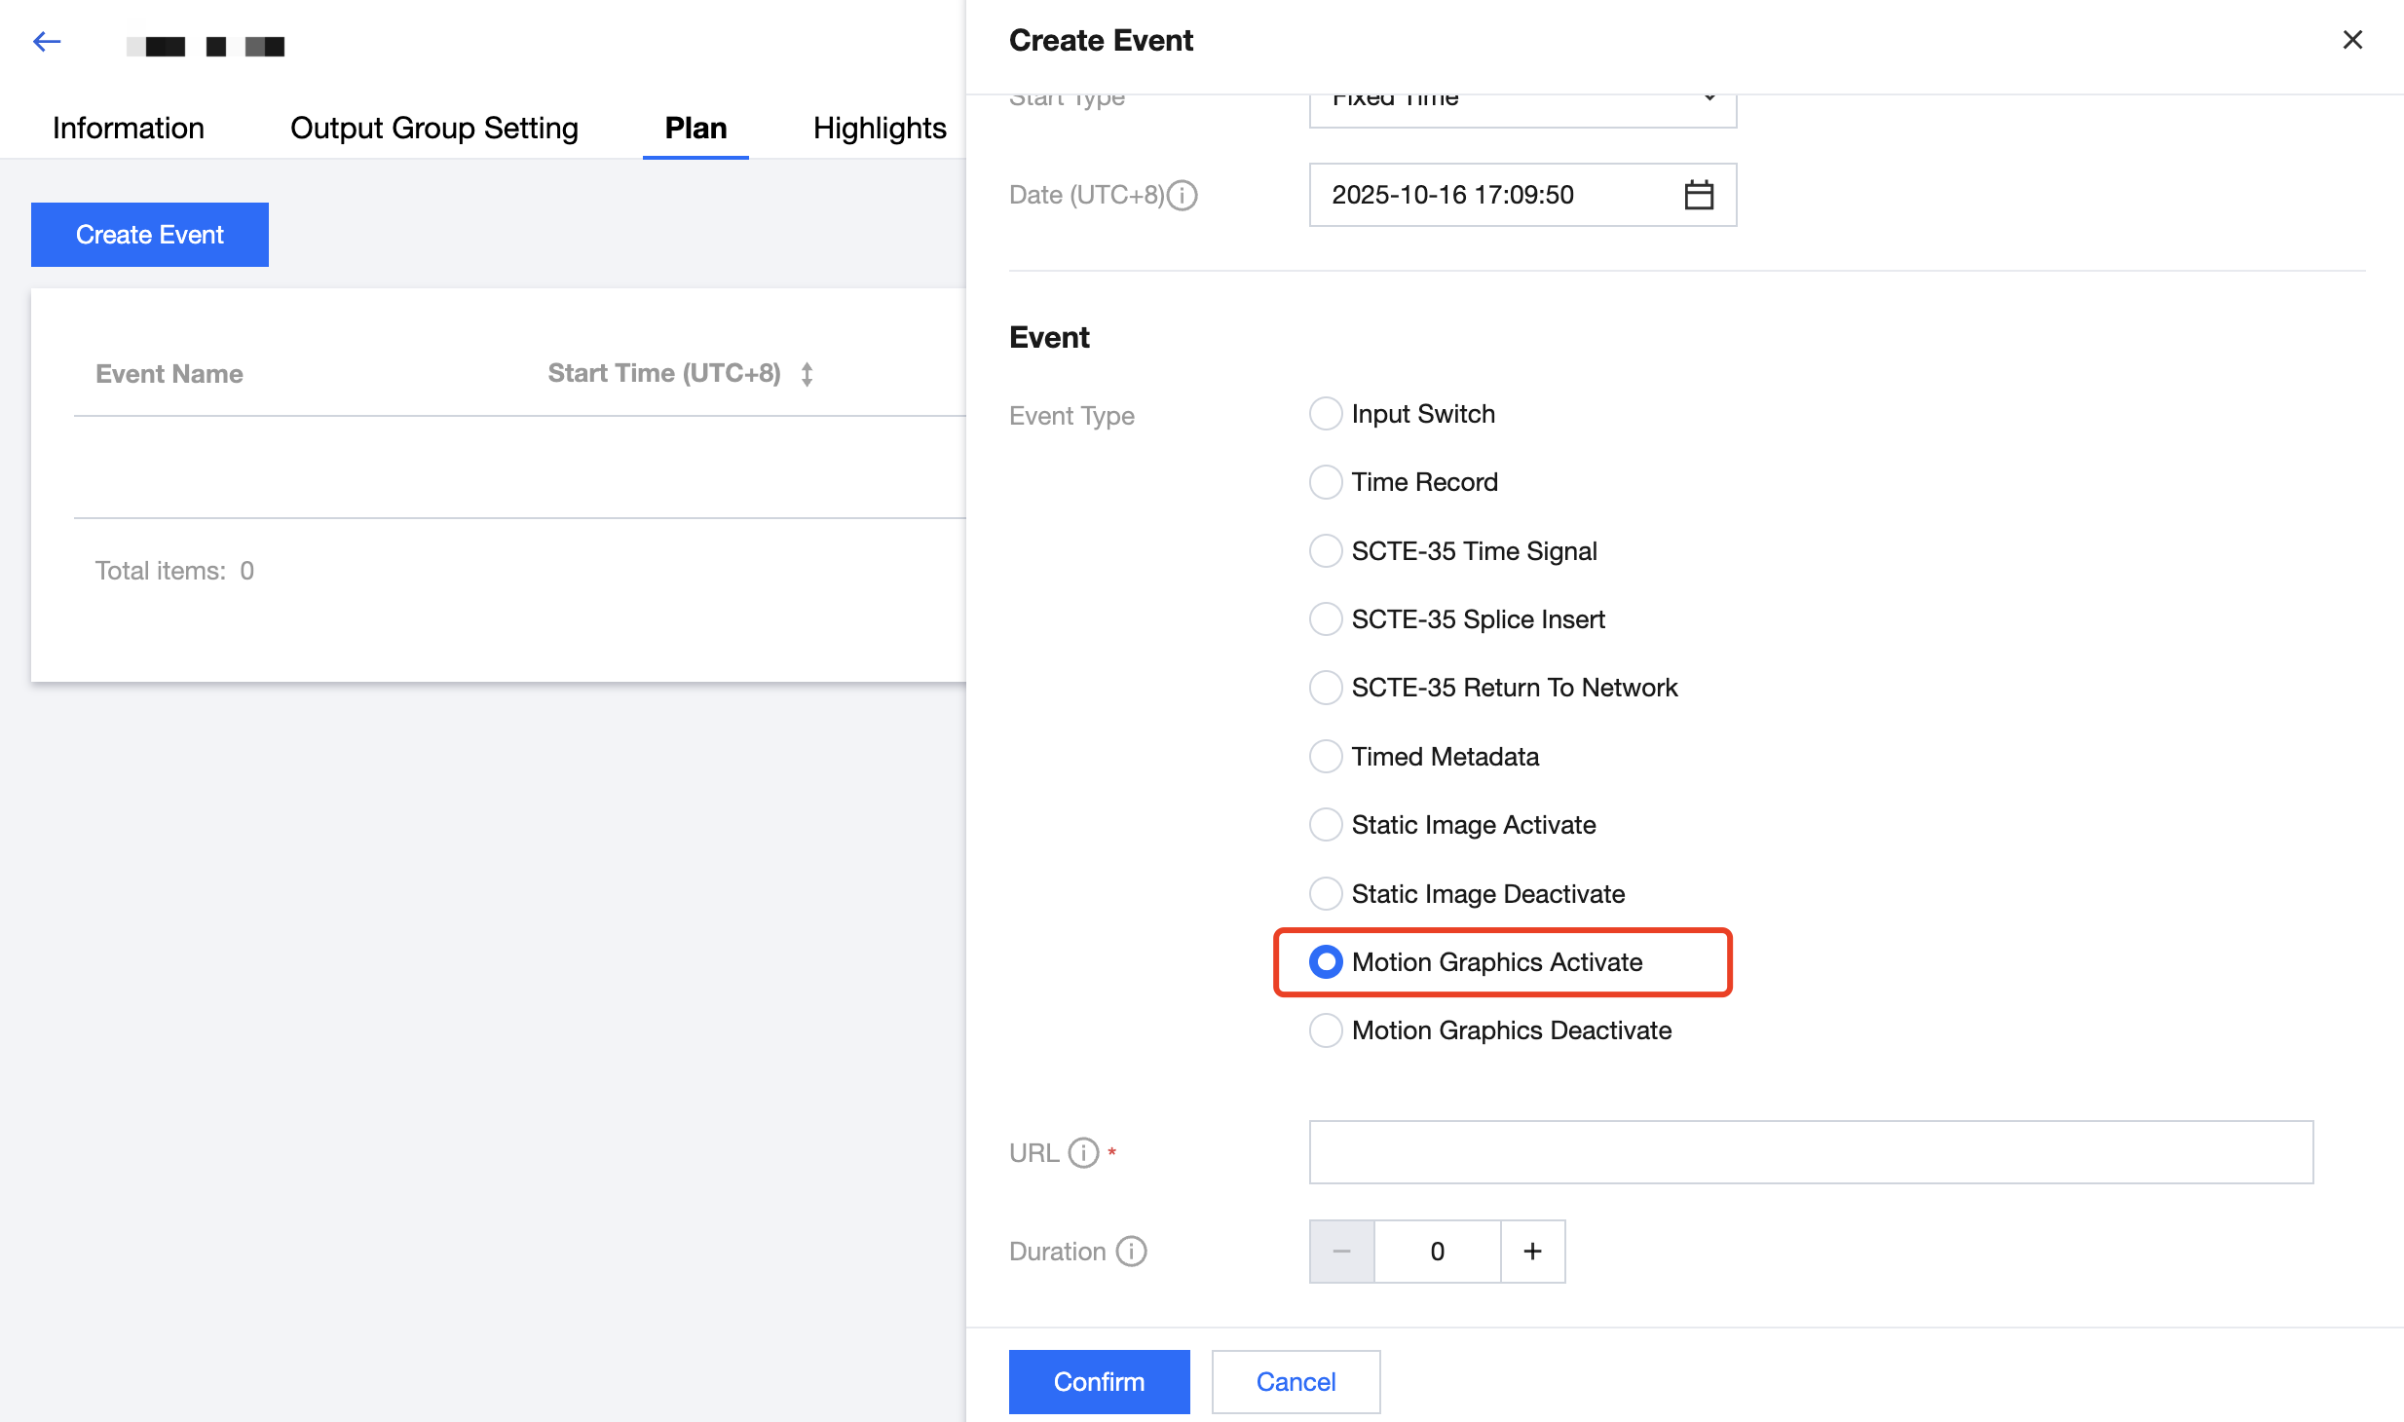Click the back arrow icon
The width and height of the screenshot is (2404, 1422).
pyautogui.click(x=47, y=42)
